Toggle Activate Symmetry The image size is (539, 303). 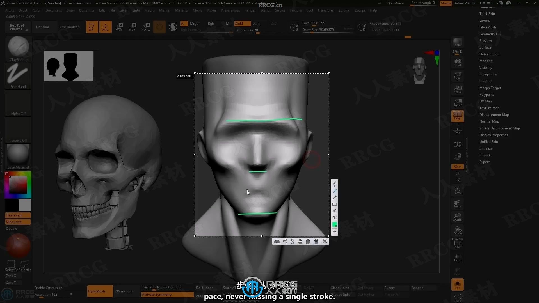[x=167, y=295]
